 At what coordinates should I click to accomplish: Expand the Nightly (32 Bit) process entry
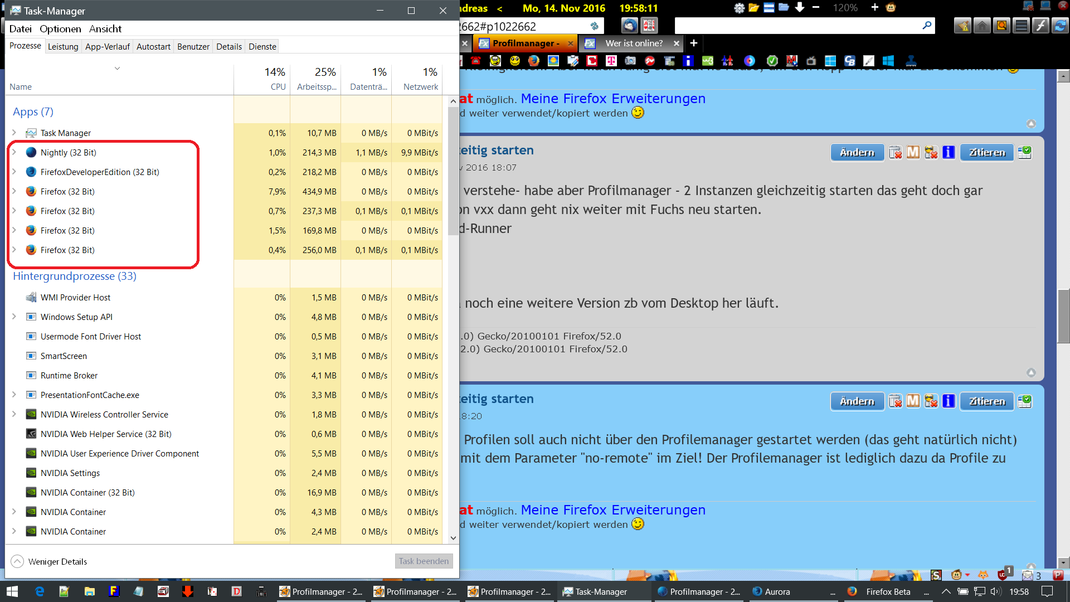click(14, 152)
